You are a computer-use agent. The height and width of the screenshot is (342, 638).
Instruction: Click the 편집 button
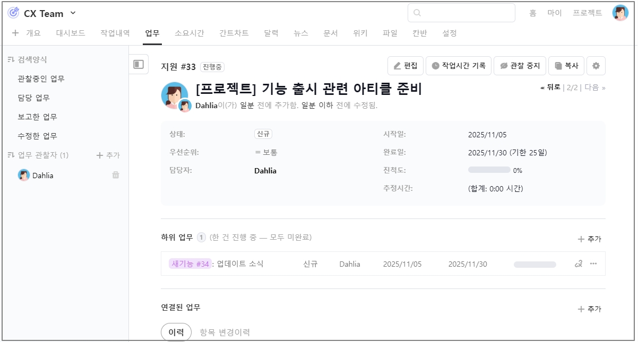[x=405, y=66]
